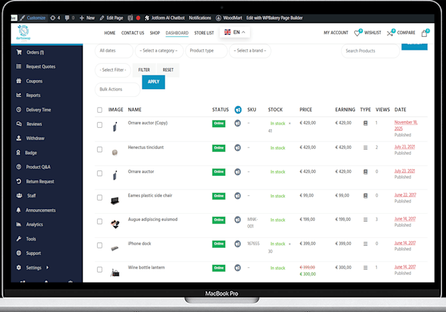
Task: Open the Augue adipiscing euismod thumbnail
Action: [x=115, y=224]
